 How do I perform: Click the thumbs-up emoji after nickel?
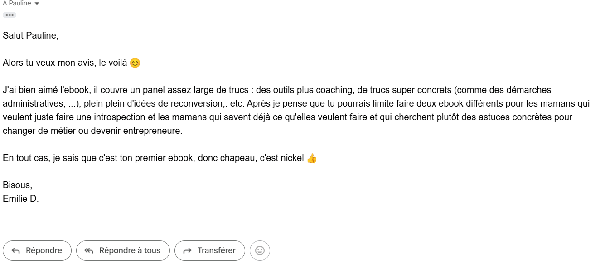(x=312, y=158)
